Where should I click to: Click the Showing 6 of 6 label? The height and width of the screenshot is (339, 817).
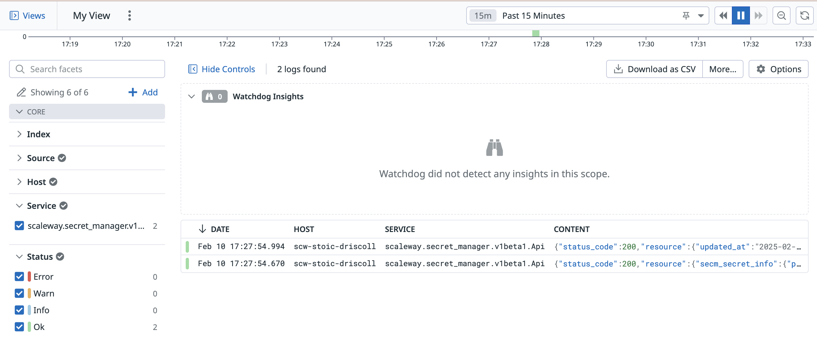pyautogui.click(x=59, y=92)
